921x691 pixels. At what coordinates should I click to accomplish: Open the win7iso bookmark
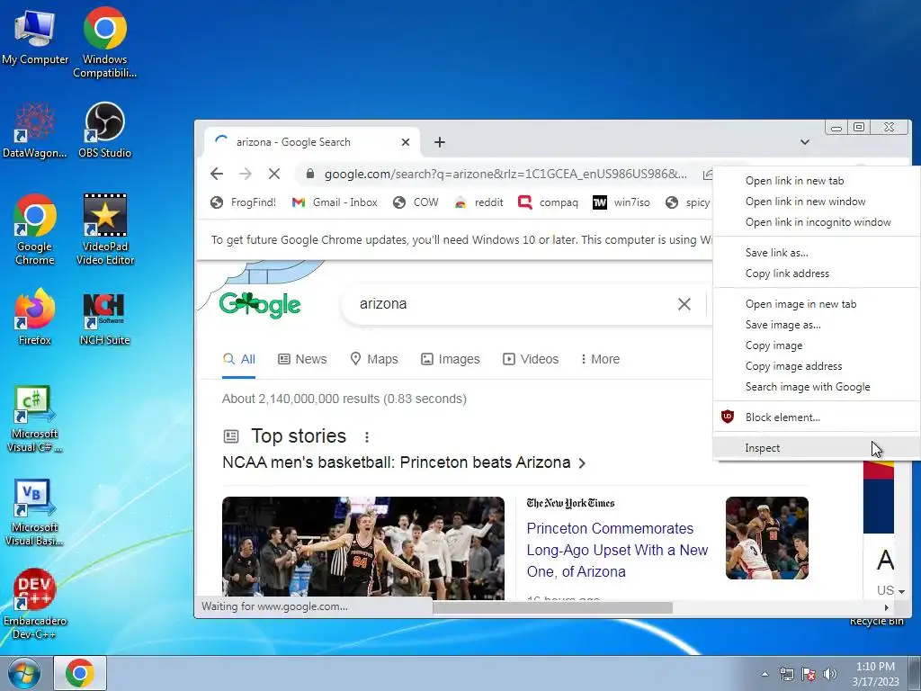pyautogui.click(x=621, y=202)
